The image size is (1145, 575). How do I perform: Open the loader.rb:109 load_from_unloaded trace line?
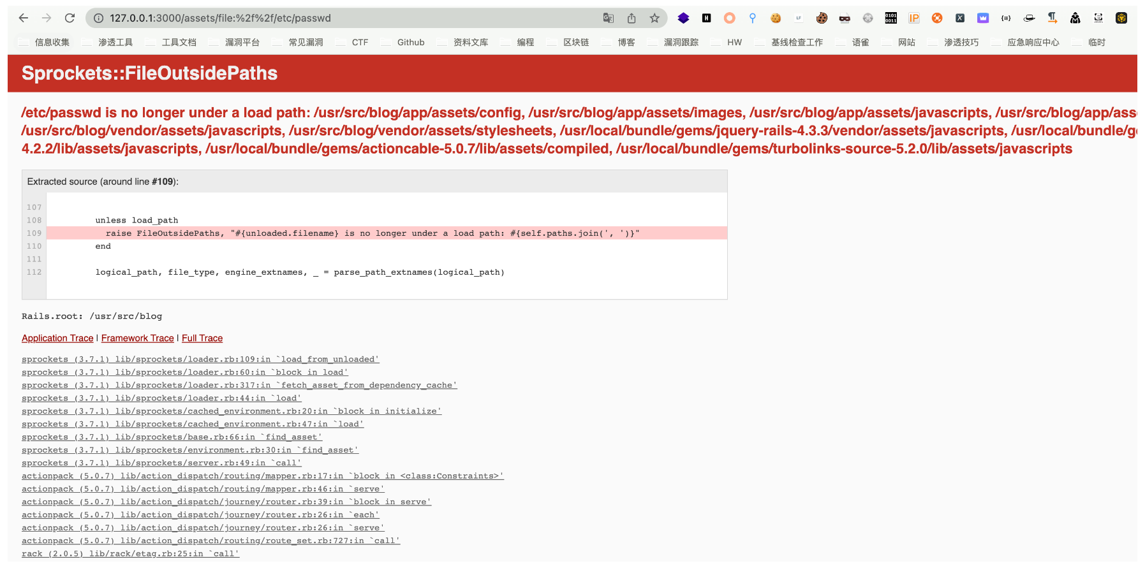pos(200,360)
